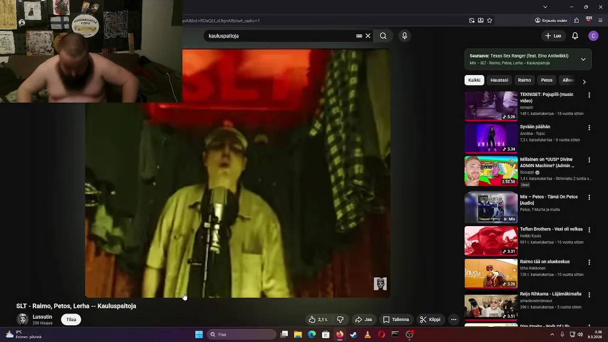Open options menu for Raimo tää on aluekeskus
Screen dimensions: 608x342
(x=589, y=262)
